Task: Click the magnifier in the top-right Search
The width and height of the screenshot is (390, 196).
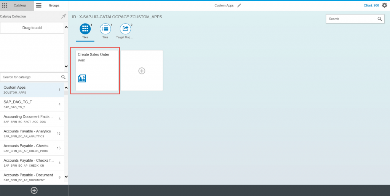Action: click(380, 19)
